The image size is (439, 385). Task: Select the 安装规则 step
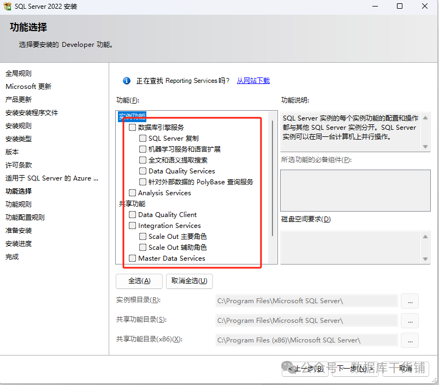[19, 126]
